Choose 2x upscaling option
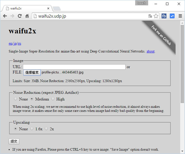185x154 pixels. click(x=46, y=129)
